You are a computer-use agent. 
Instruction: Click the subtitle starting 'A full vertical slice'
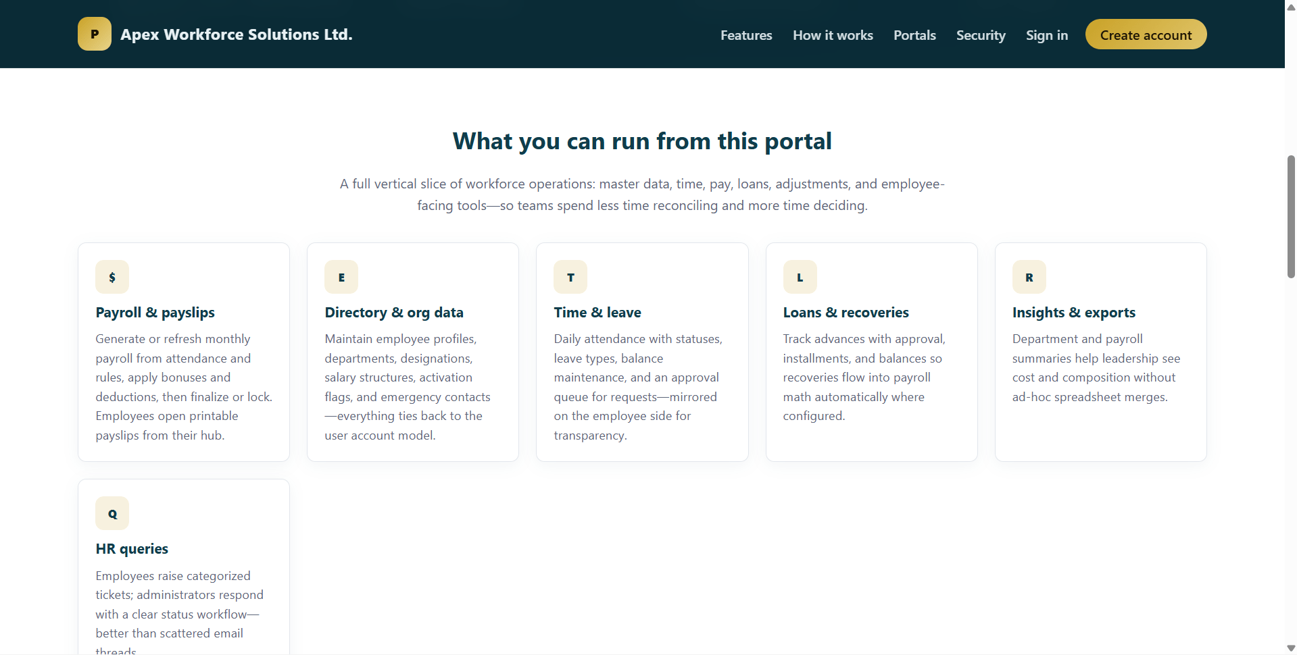point(642,194)
